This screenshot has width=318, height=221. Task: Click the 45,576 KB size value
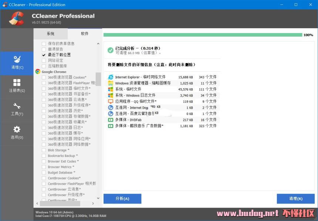point(186,89)
